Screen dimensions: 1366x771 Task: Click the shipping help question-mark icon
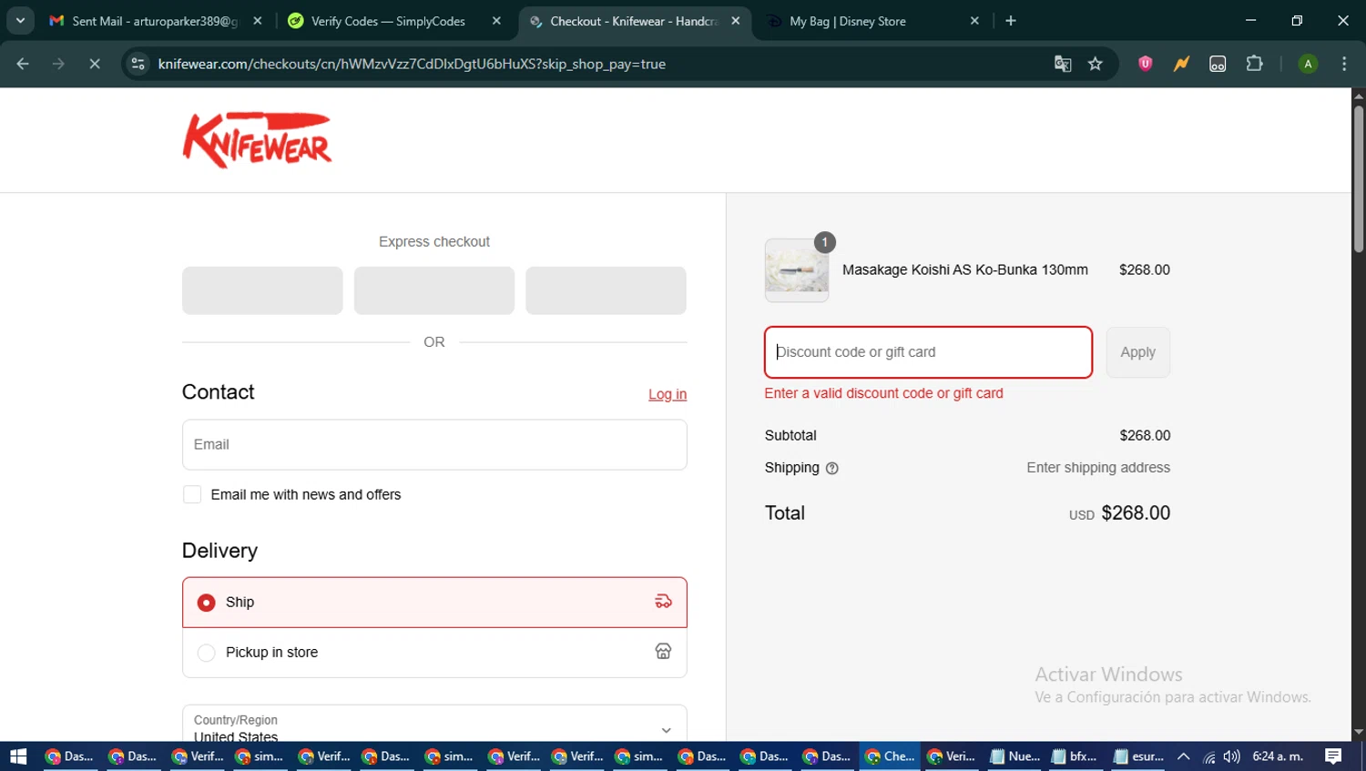pos(831,468)
